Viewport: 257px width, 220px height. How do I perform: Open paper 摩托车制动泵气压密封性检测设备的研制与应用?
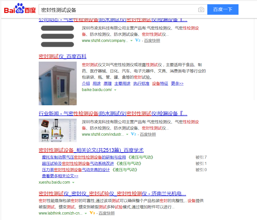(84, 157)
